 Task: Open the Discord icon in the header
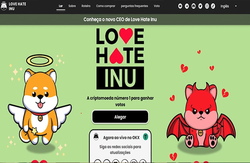[194, 6]
